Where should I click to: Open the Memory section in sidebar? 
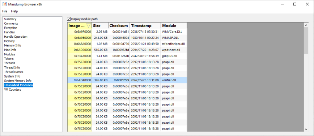tap(9, 41)
